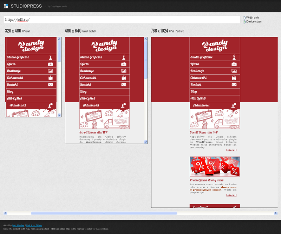
Task: Click the page horizontal scrollbar right arrow
Action: pos(276,213)
